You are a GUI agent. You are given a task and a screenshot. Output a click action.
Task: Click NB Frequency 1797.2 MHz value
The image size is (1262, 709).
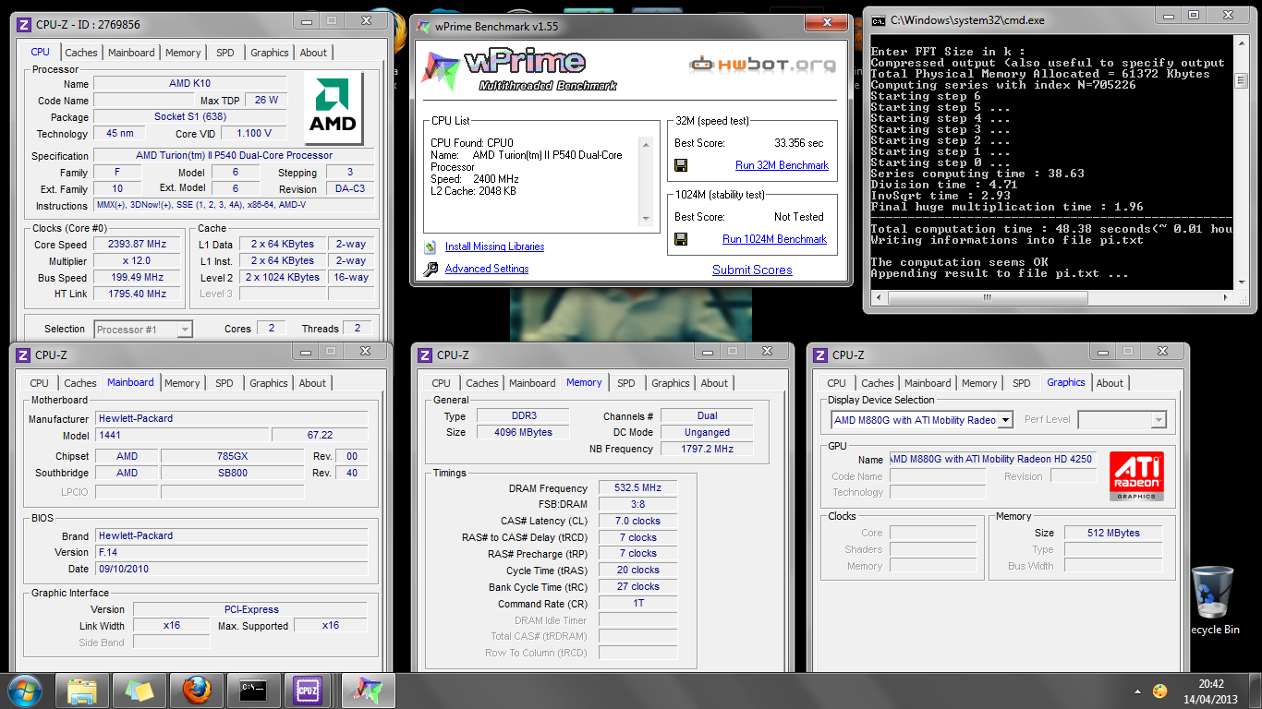pyautogui.click(x=707, y=449)
